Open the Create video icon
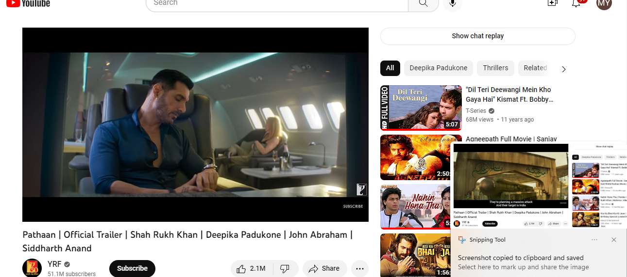This screenshot has width=627, height=277. coord(552,3)
